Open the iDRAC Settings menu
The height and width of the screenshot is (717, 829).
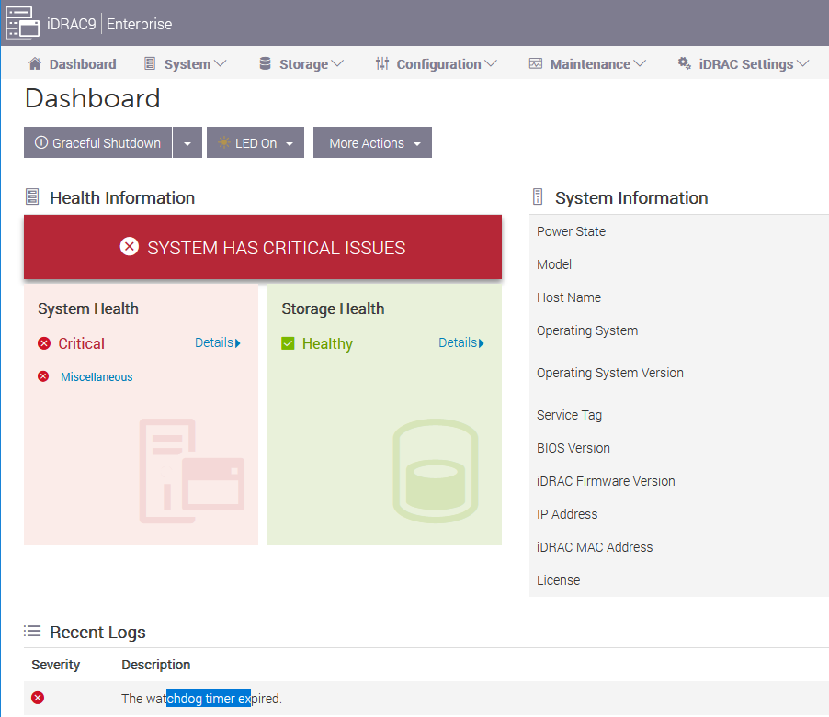(744, 64)
